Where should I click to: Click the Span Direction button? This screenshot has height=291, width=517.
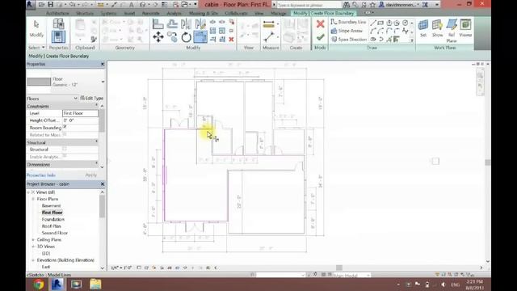point(348,40)
